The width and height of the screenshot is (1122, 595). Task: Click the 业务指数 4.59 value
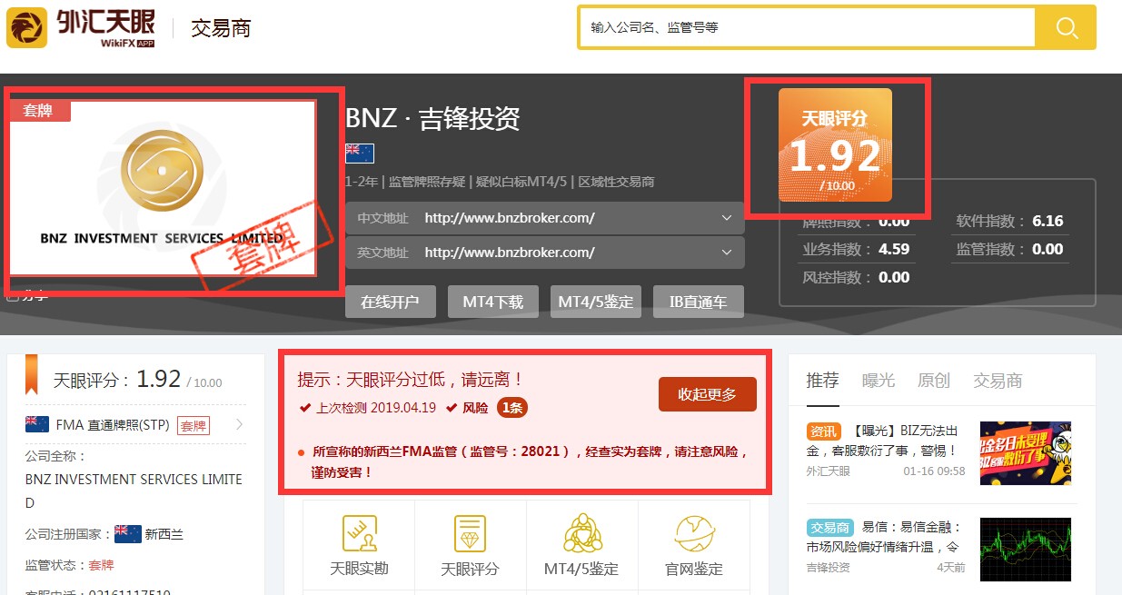point(894,249)
